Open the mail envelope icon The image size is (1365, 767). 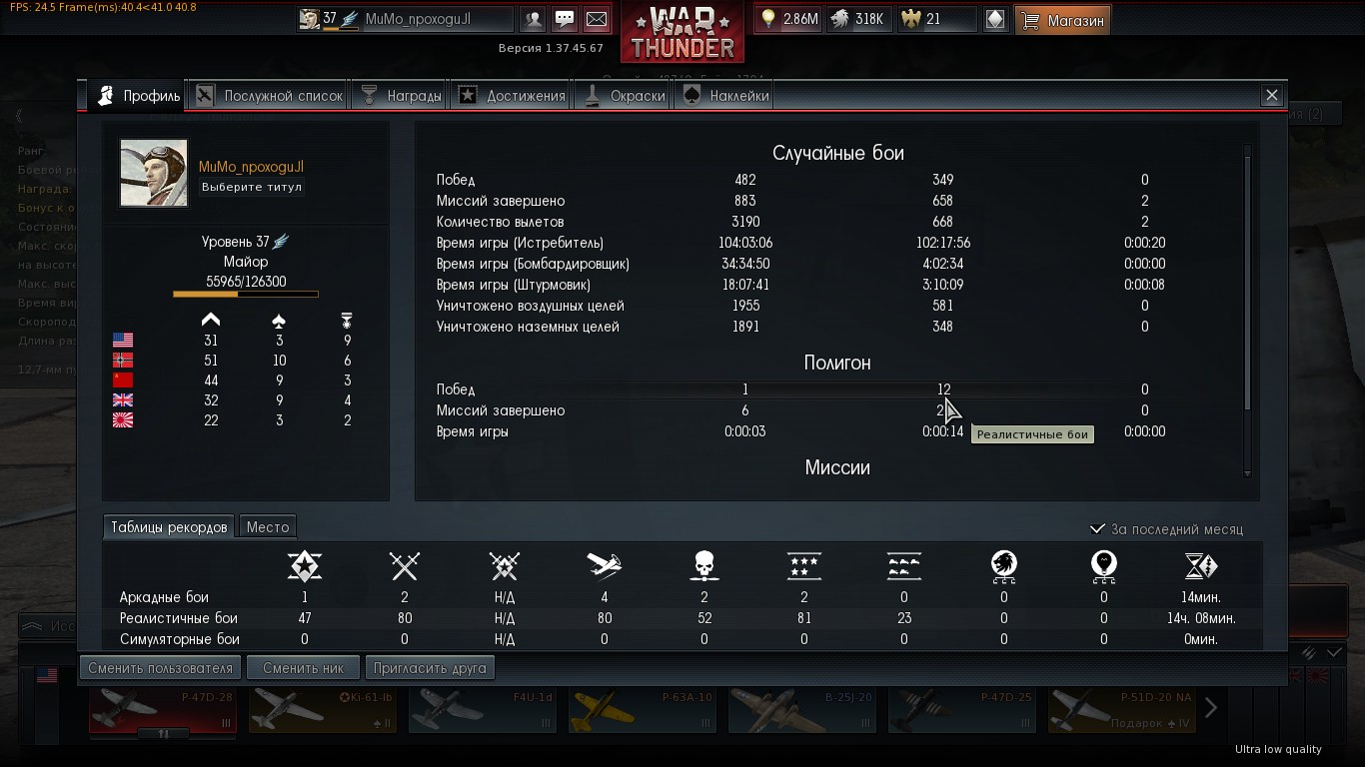(597, 19)
